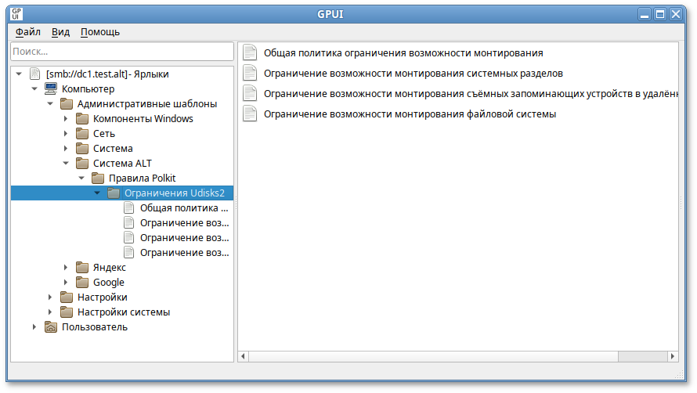Click the policy document icon at tree root
The image size is (697, 393).
(35, 74)
